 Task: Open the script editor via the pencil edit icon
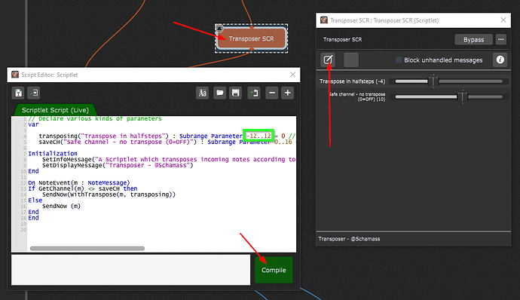(x=328, y=60)
